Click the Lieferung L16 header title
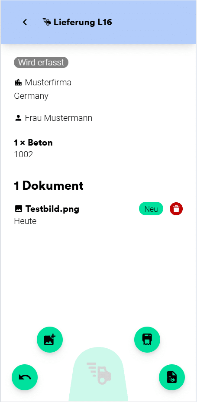Screen dimensions: 197x402 [x=83, y=22]
